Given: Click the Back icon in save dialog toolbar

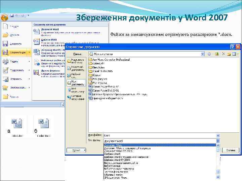Looking at the screenshot, I should (209, 54).
